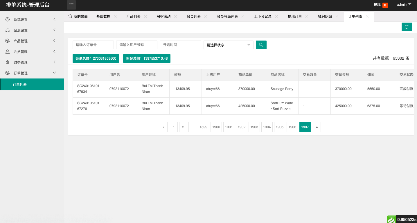Close the 产品列表 tab

tap(145, 17)
